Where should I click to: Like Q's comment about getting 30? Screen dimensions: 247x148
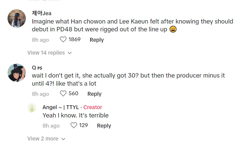(63, 94)
